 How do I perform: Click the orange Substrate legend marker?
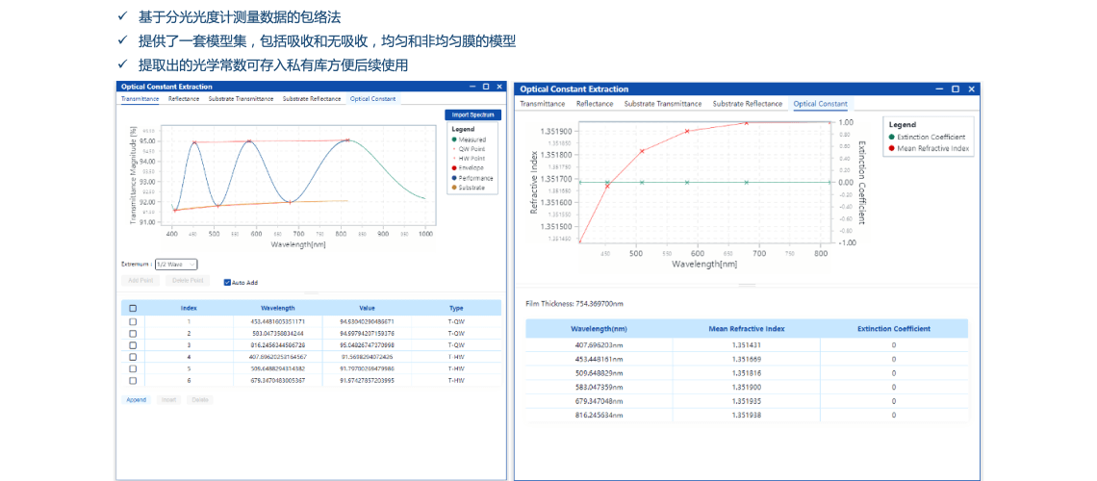453,189
